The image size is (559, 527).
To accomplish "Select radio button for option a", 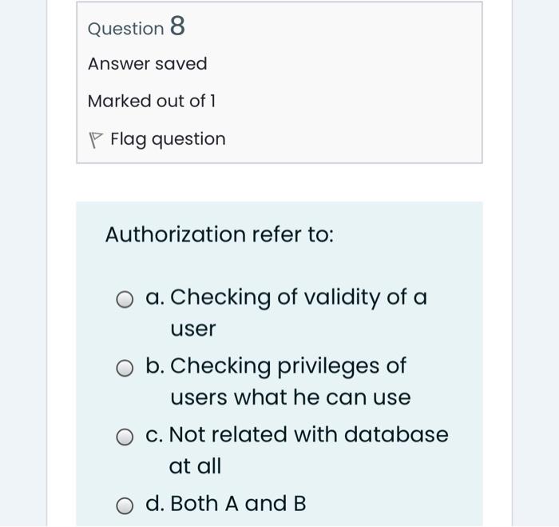I will [125, 299].
